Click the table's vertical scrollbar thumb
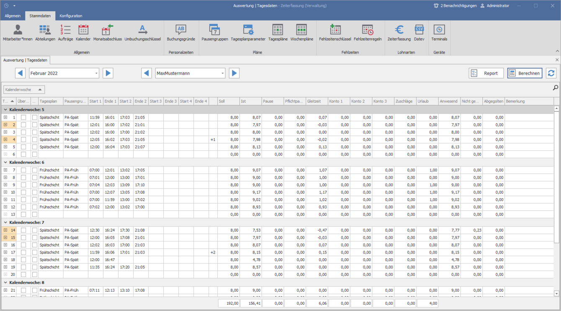This screenshot has width=561, height=311. 556,177
